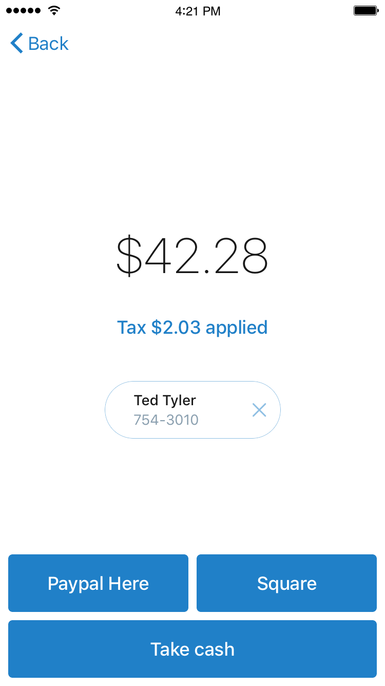The width and height of the screenshot is (385, 686).
Task: Click the battery indicator icon
Action: (365, 11)
